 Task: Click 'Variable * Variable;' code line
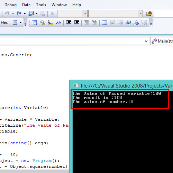[32, 119]
